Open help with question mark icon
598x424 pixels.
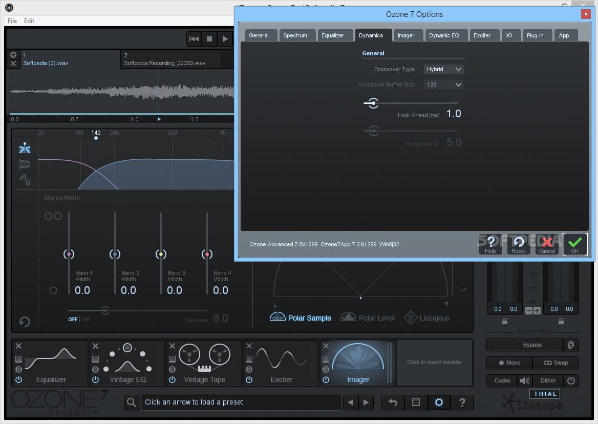tap(462, 402)
